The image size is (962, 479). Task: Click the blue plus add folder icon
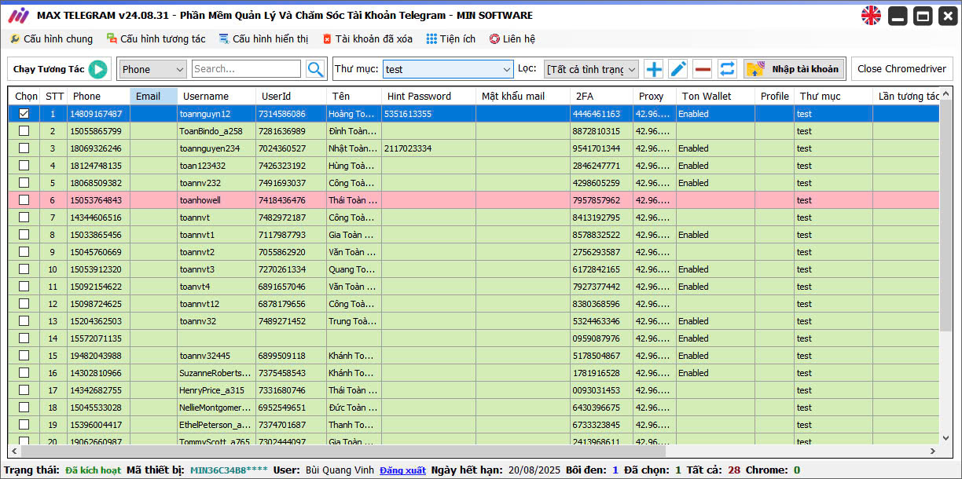653,69
